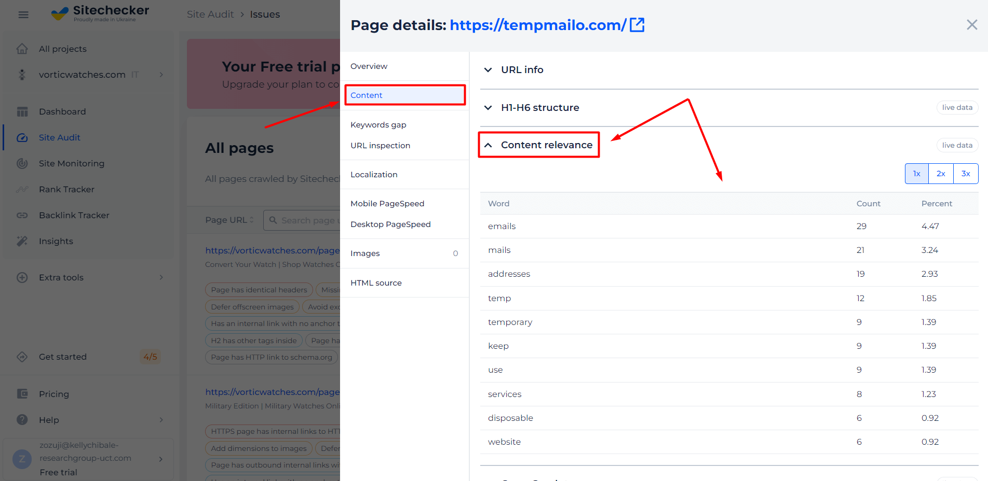Screen dimensions: 988x481
Task: Click 'Page has HTTP link to schema.org' tag
Action: pyautogui.click(x=272, y=357)
